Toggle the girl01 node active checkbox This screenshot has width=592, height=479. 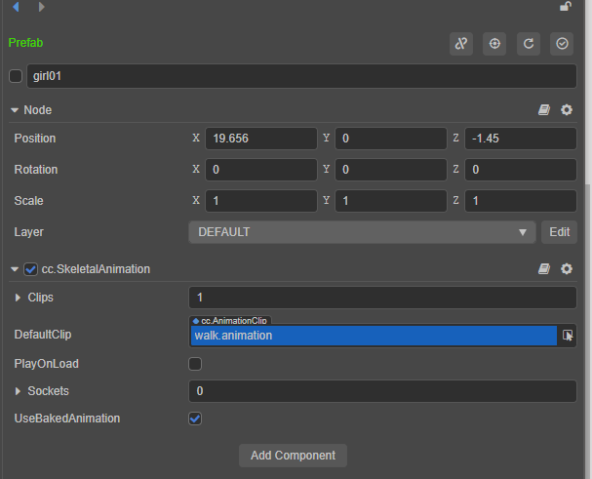click(16, 76)
